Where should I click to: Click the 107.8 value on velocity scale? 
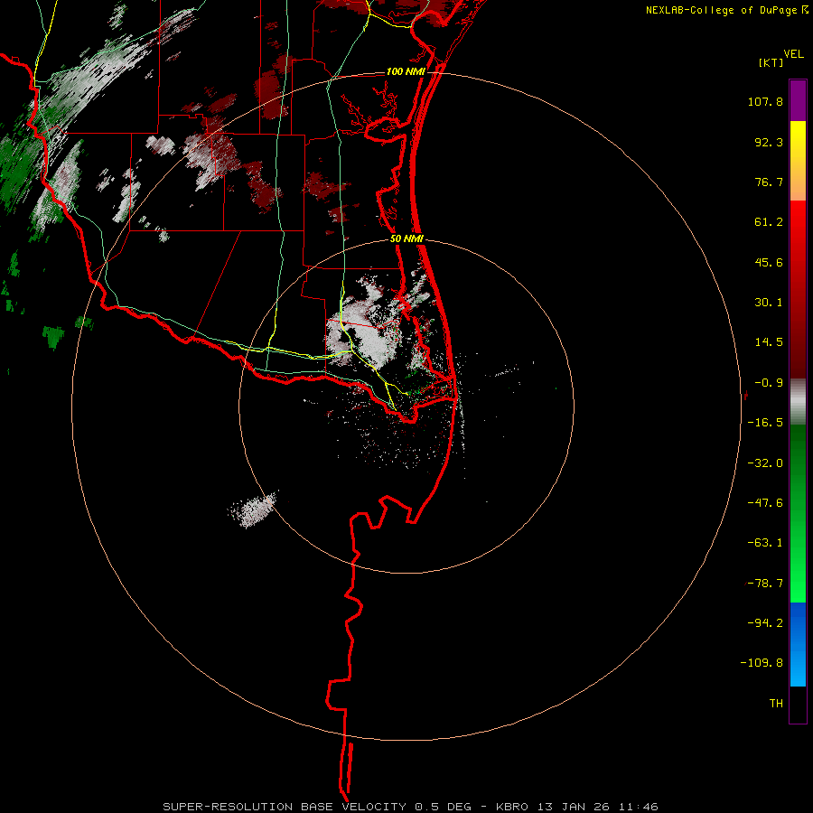point(765,101)
